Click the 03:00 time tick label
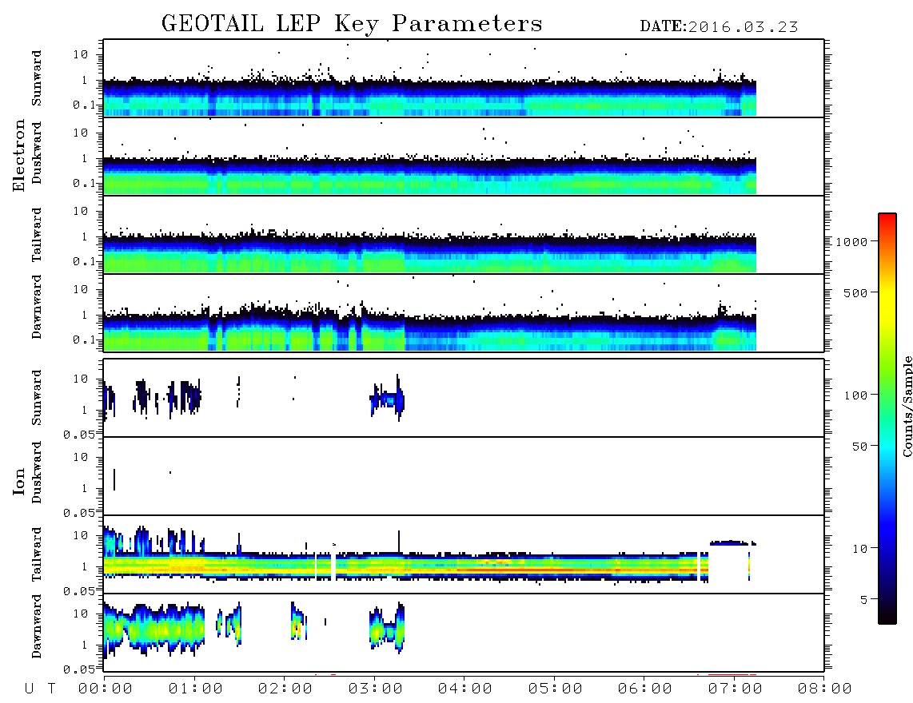The image size is (913, 703). click(x=376, y=689)
